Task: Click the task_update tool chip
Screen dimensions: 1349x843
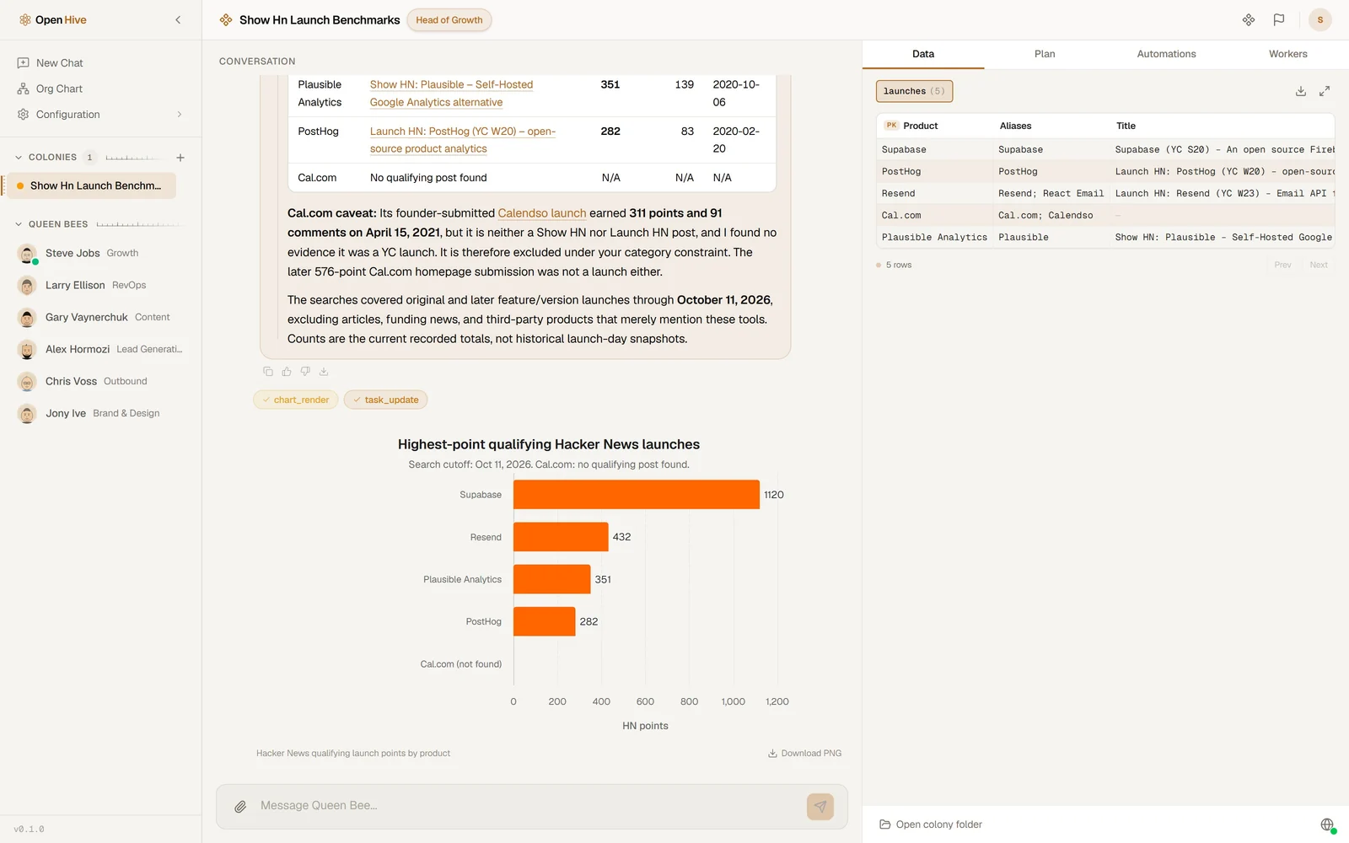Action: coord(385,400)
